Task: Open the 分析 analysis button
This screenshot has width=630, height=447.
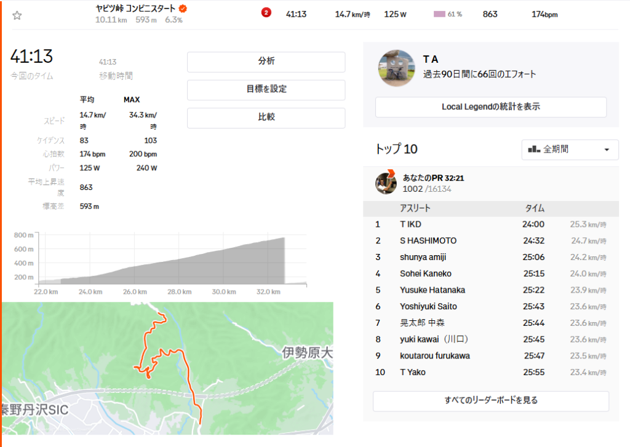Action: click(x=266, y=61)
